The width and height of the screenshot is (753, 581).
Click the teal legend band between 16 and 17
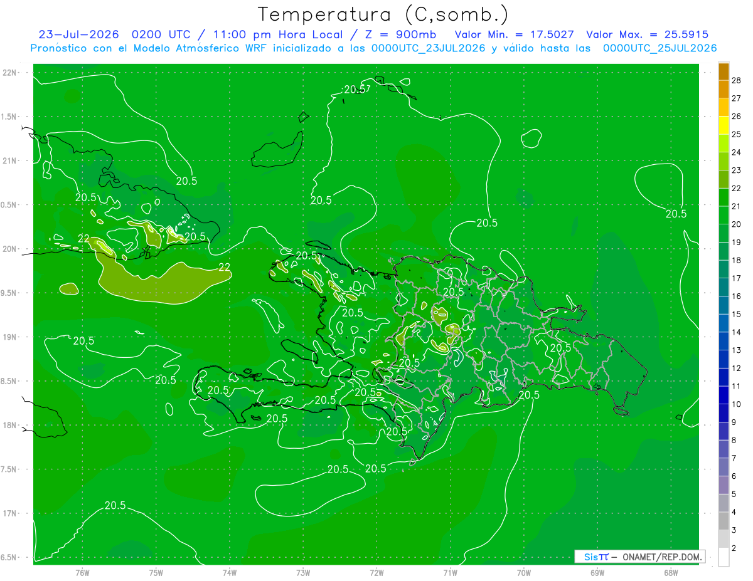point(724,287)
